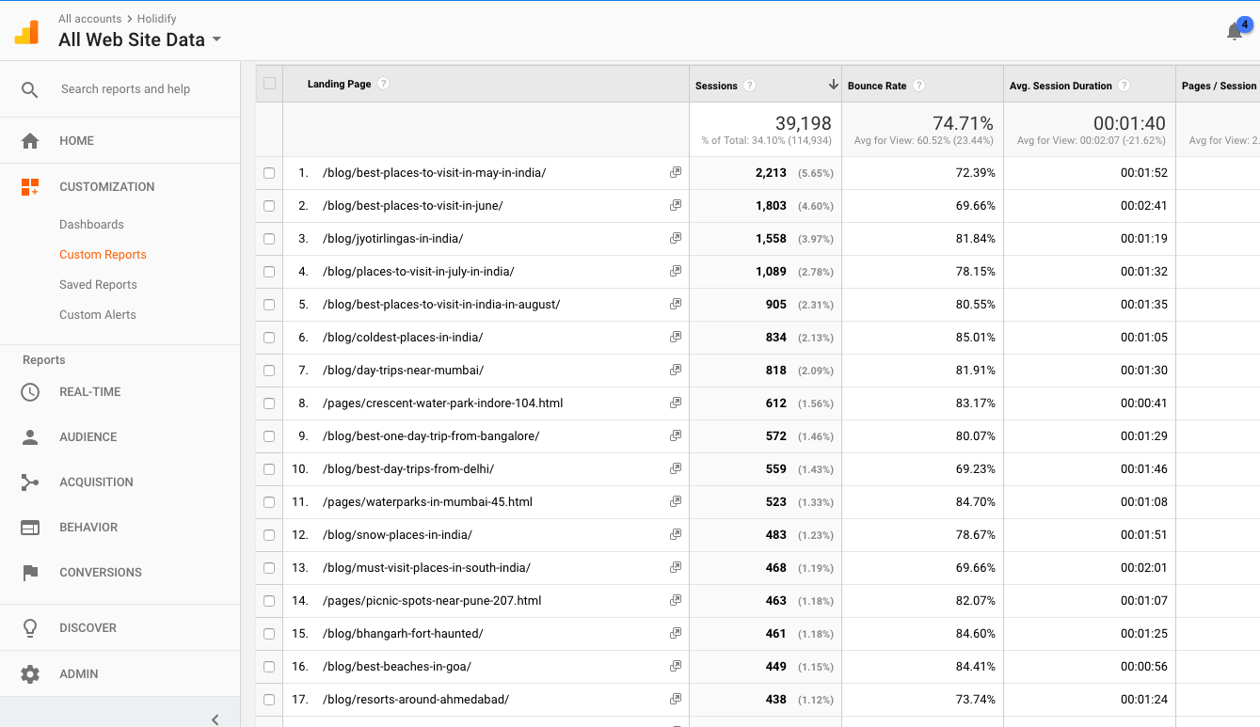Viewport: 1260px width, 727px height.
Task: Open the coldest-places-in-india external link icon
Action: pos(675,338)
